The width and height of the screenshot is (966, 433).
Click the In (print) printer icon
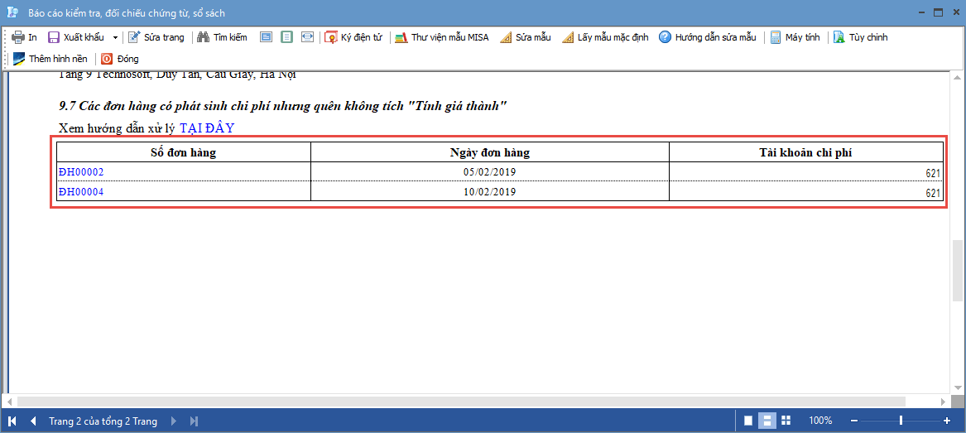point(17,37)
